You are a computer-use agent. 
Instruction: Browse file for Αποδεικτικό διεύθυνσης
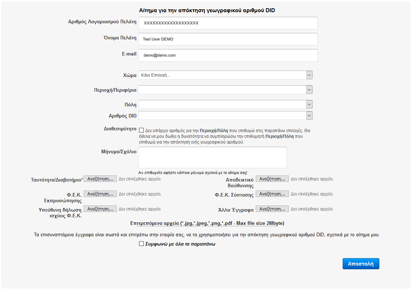[x=272, y=179]
